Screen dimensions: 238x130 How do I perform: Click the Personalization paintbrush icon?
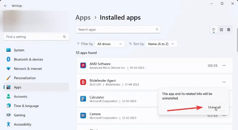coord(9,78)
